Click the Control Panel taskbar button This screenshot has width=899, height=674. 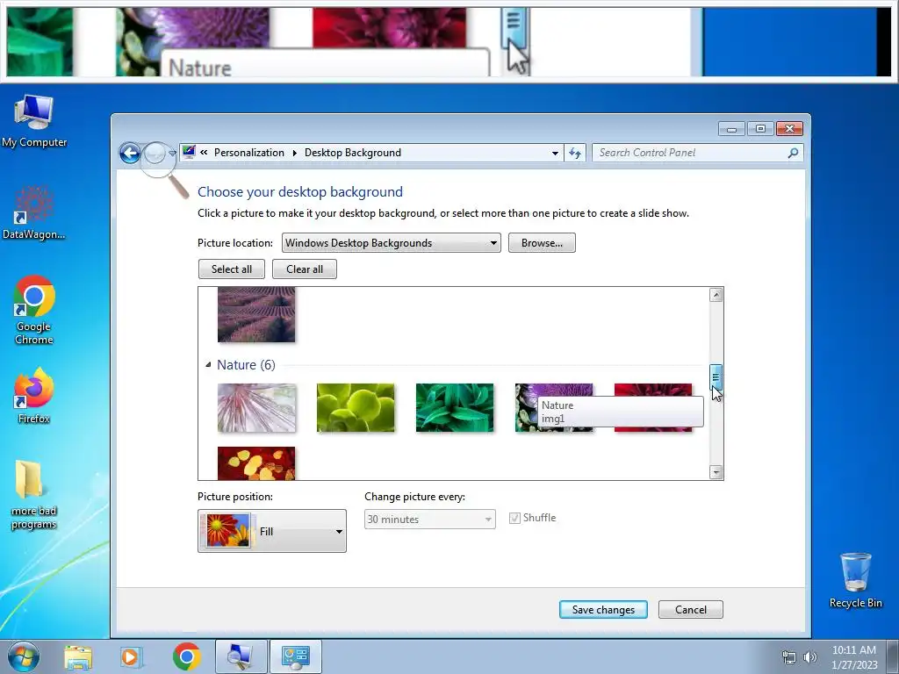click(295, 656)
